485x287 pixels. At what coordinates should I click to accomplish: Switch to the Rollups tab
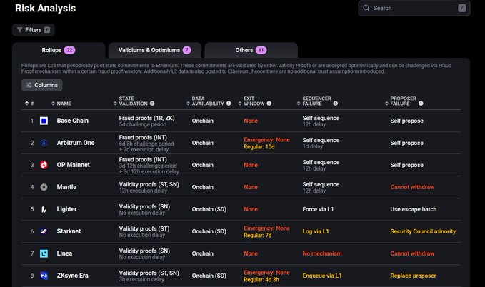[x=59, y=50]
